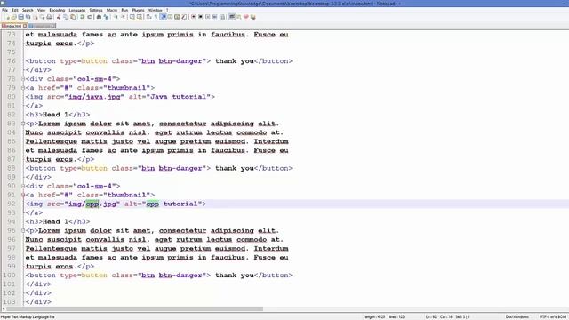Click the Close file toolbar icon
The image size is (569, 320).
36,17
